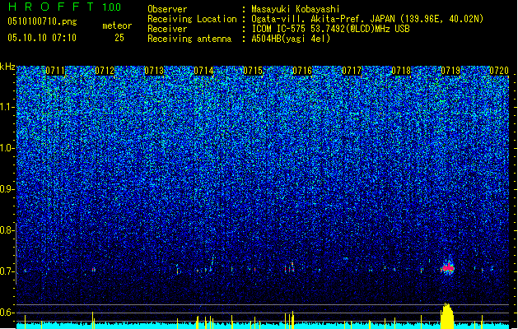The image size is (518, 329).
Task: Click the 0720 time marker
Action: (499, 71)
